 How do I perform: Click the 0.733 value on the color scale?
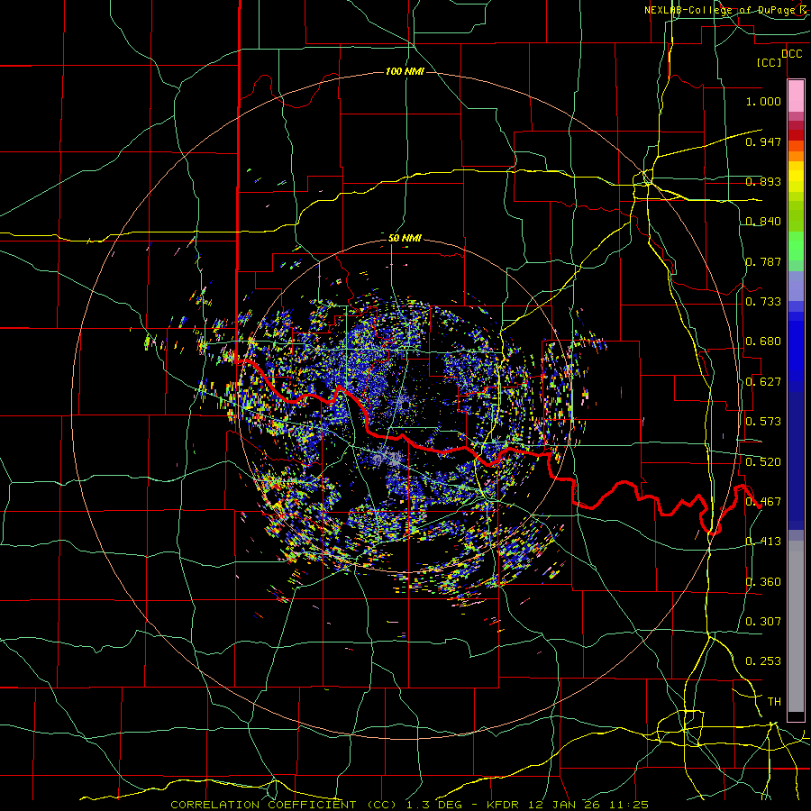[763, 302]
